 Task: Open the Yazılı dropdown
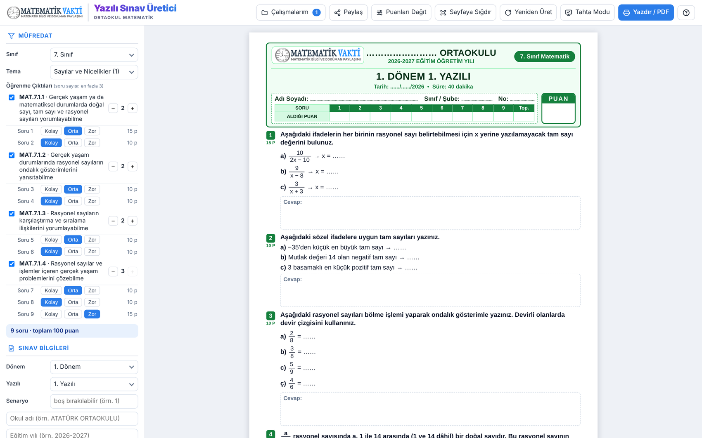click(94, 384)
